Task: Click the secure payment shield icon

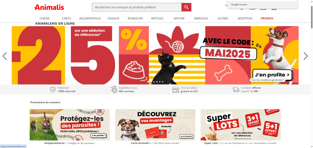Action: (x=53, y=89)
